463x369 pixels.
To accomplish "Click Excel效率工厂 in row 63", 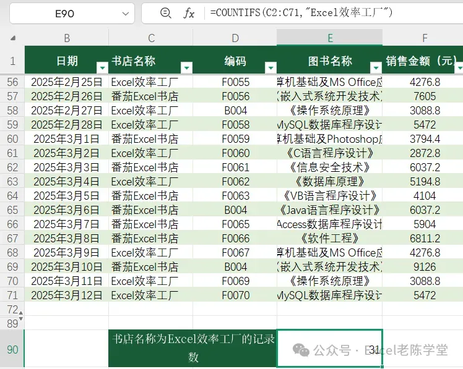I will click(x=145, y=182).
